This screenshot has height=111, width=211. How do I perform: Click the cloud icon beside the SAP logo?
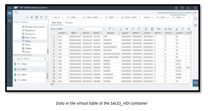(10, 8)
